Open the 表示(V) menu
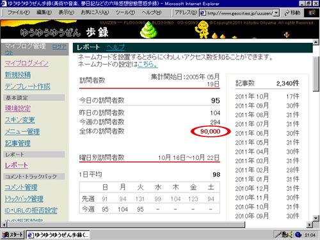 (67, 13)
